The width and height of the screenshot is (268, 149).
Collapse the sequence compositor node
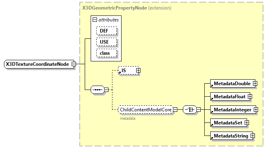click(106, 90)
